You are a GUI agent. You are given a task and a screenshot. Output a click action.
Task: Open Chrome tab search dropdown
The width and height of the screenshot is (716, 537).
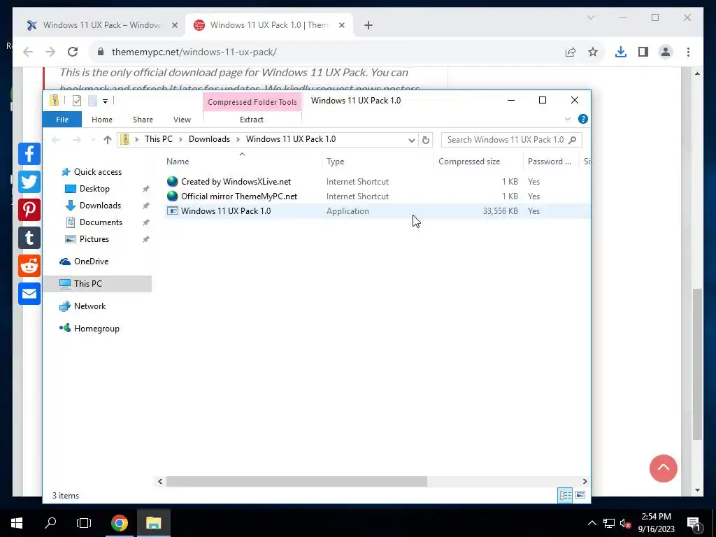590,17
